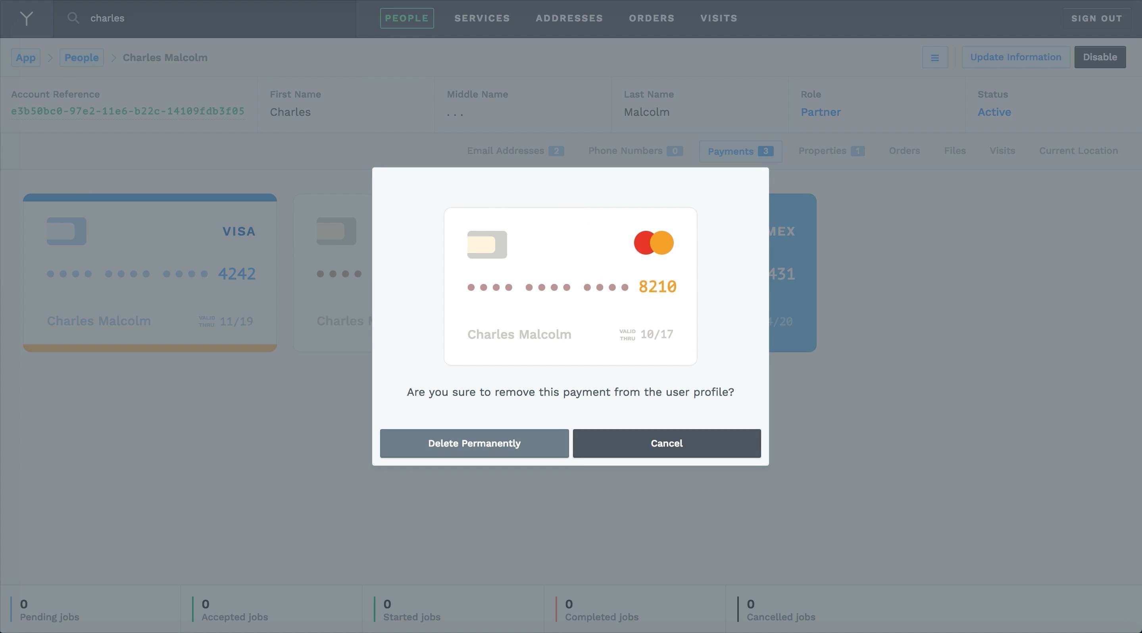1142x633 pixels.
Task: Click the Cancel button in modal
Action: pos(667,443)
